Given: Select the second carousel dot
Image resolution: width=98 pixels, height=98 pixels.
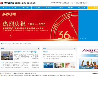Looking at the screenshot, I should coord(82,39).
